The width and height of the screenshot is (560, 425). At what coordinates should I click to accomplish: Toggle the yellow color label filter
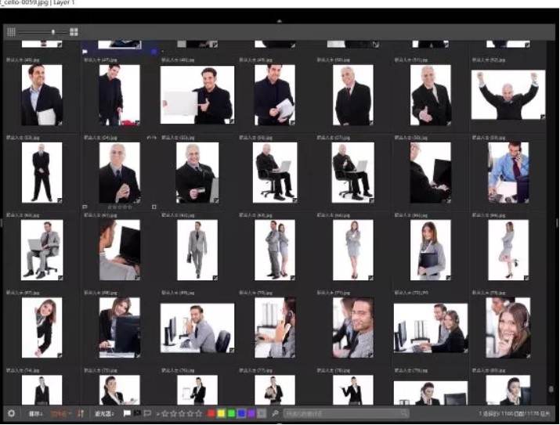(222, 413)
